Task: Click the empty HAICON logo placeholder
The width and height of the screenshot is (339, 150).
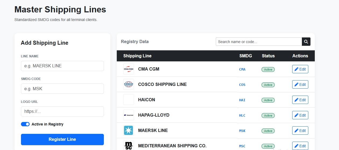Action: [x=129, y=100]
